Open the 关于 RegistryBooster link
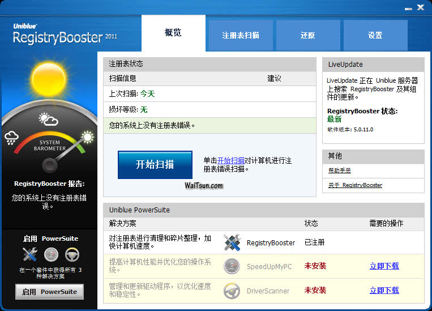This screenshot has width=432, height=311. pyautogui.click(x=355, y=185)
